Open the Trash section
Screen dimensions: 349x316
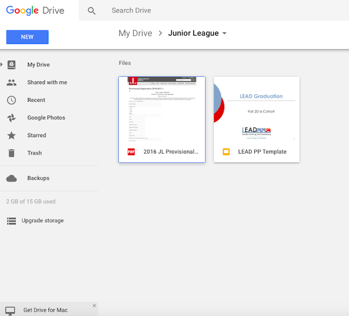pyautogui.click(x=34, y=153)
